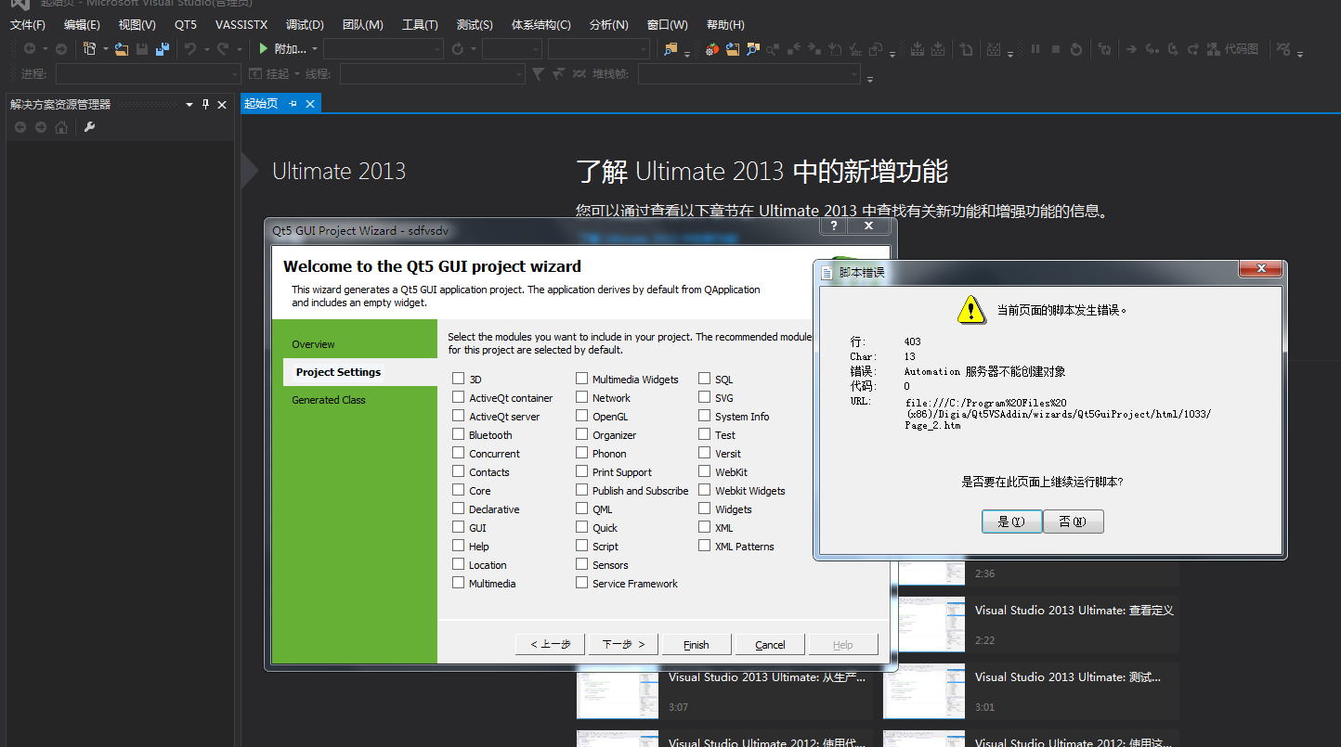Tick the XML Patterns module checkbox
This screenshot has height=747, width=1341.
tap(705, 546)
